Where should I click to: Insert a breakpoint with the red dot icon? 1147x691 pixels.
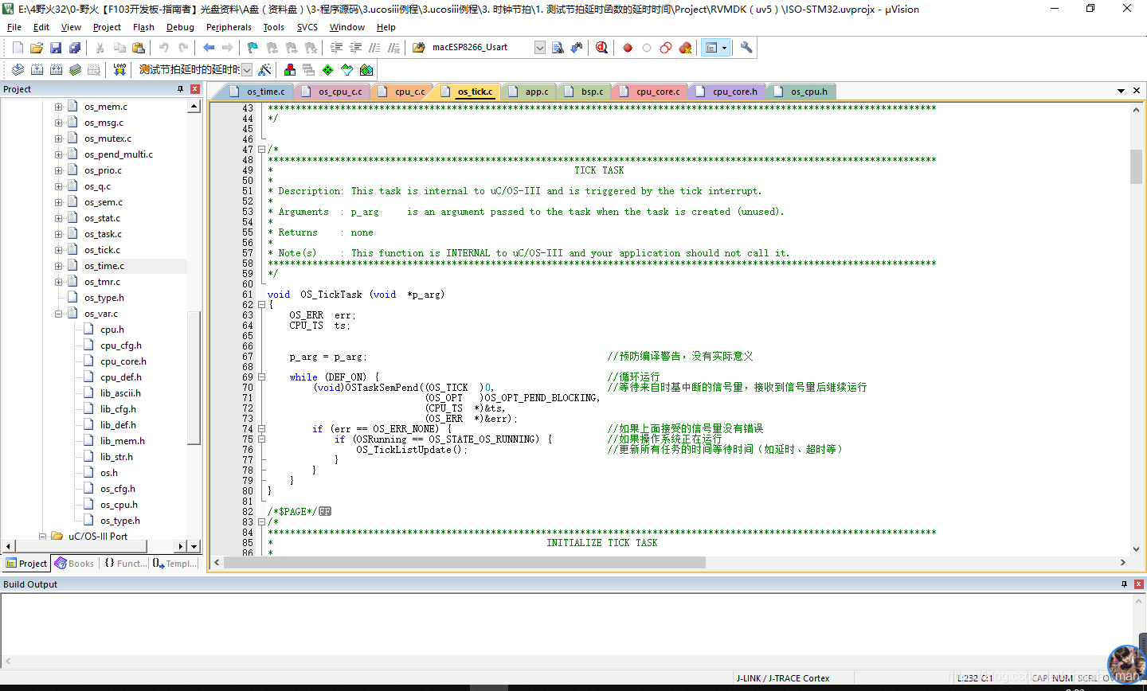click(x=628, y=48)
